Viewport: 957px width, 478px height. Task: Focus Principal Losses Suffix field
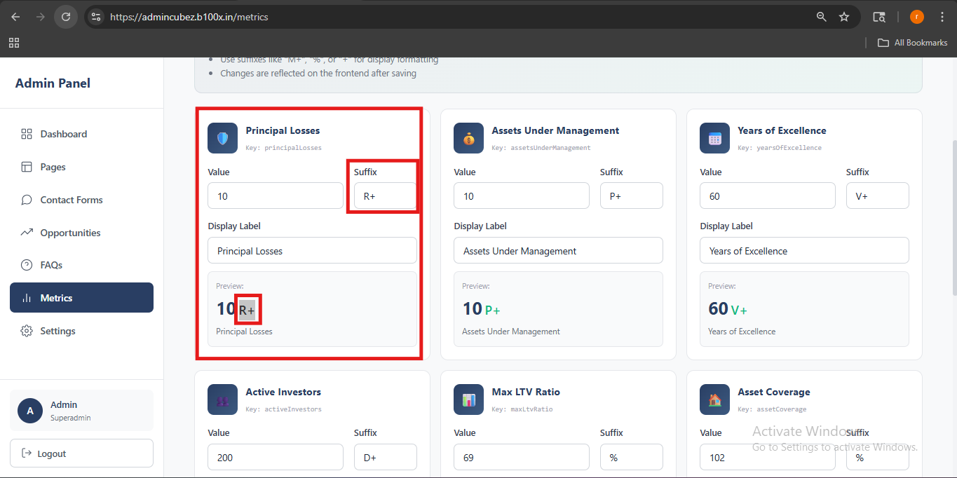(x=385, y=196)
